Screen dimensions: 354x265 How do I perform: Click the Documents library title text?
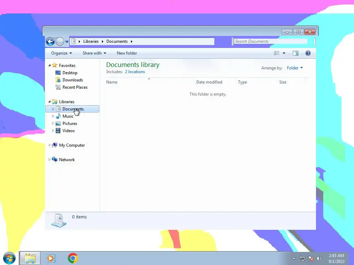click(x=133, y=65)
